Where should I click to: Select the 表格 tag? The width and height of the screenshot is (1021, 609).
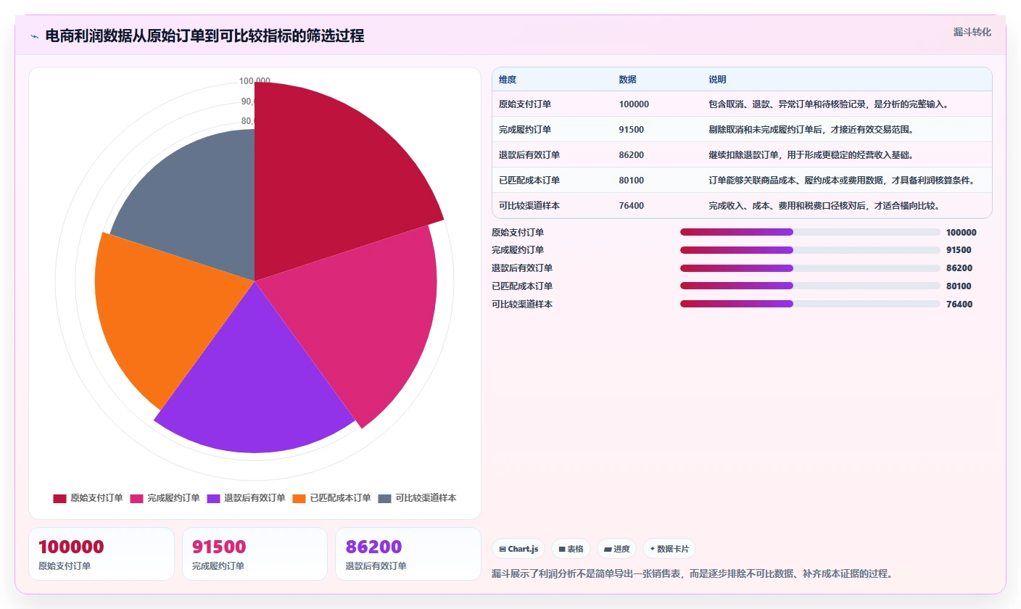tap(571, 549)
